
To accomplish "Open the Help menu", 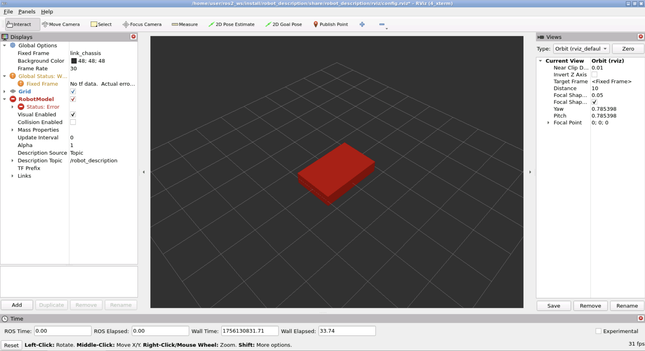I will (47, 12).
